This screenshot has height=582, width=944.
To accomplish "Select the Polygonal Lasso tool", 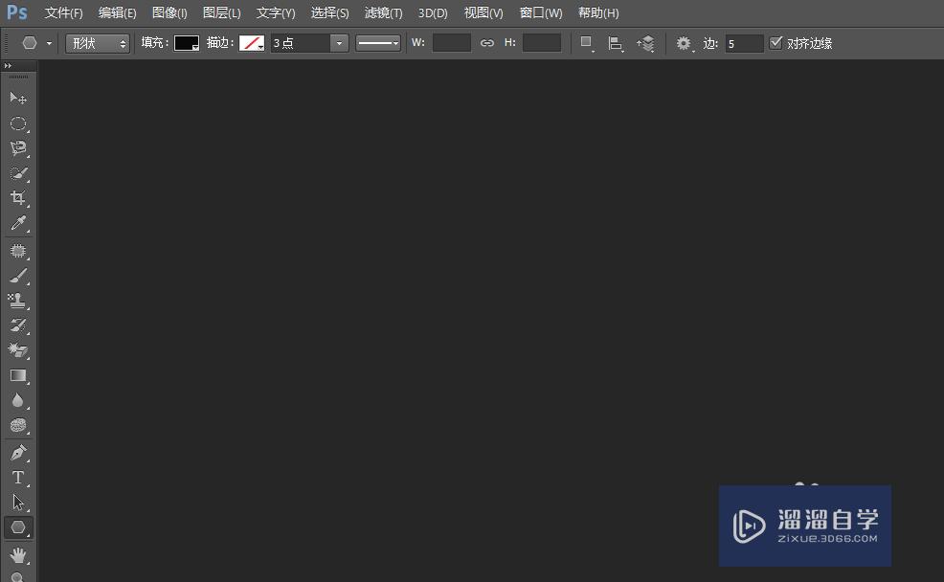I will coord(18,148).
